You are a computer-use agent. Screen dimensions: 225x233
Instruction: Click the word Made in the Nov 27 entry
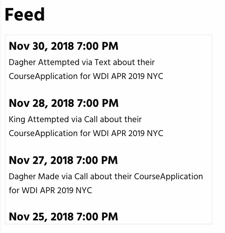coord(49,176)
